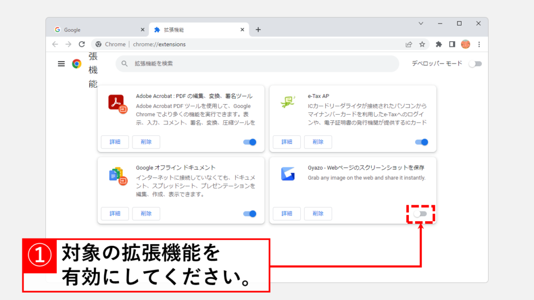Open Chrome three-dot menu
The height and width of the screenshot is (300, 534).
coord(479,44)
